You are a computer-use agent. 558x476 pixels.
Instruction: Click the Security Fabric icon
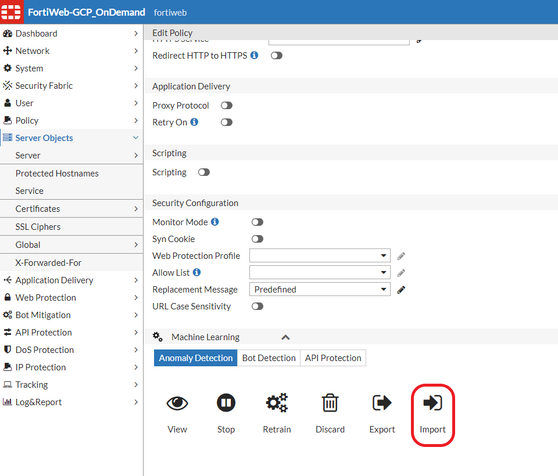point(8,86)
